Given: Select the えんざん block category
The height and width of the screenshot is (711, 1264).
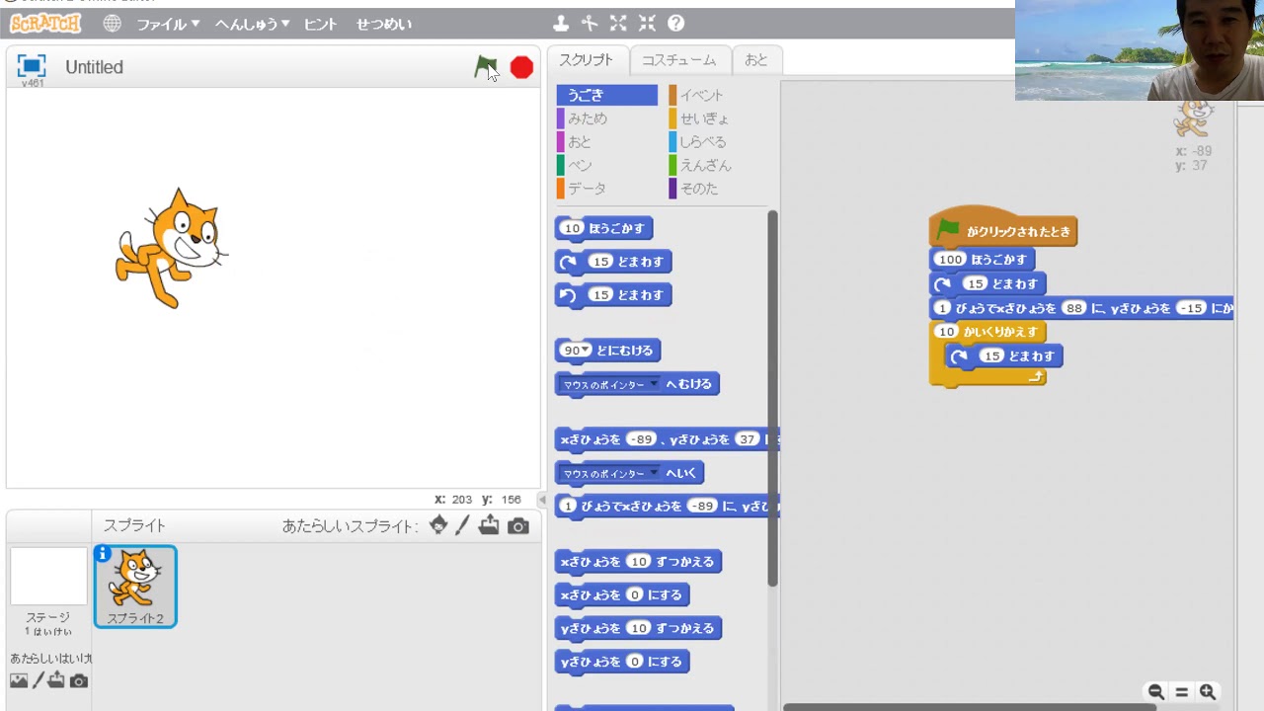Looking at the screenshot, I should click(718, 165).
